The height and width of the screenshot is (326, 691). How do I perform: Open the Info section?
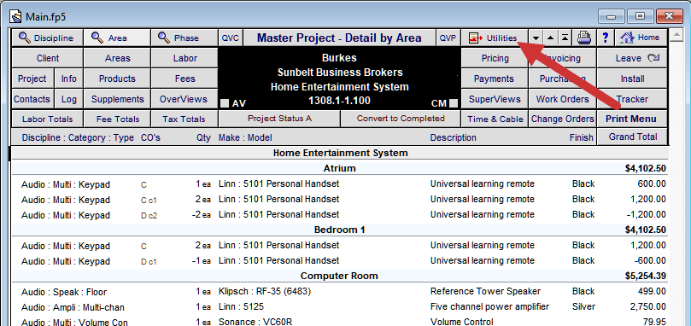pyautogui.click(x=68, y=79)
